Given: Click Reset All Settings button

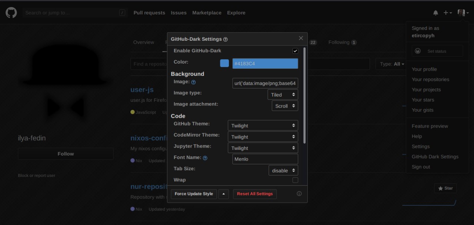Looking at the screenshot, I should [255, 194].
